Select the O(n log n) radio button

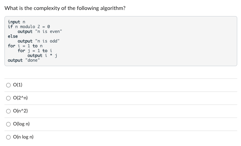[x=8, y=137]
